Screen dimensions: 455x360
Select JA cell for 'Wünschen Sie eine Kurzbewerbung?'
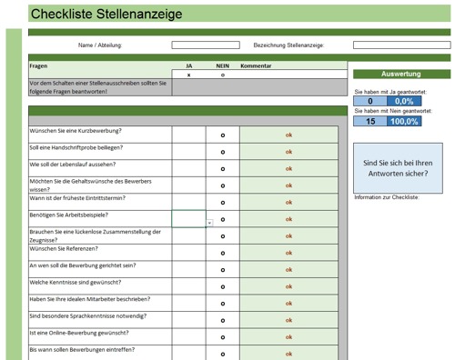(189, 135)
